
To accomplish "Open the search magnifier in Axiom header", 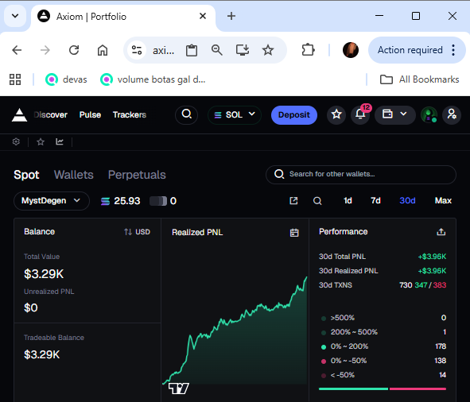I will pos(186,114).
